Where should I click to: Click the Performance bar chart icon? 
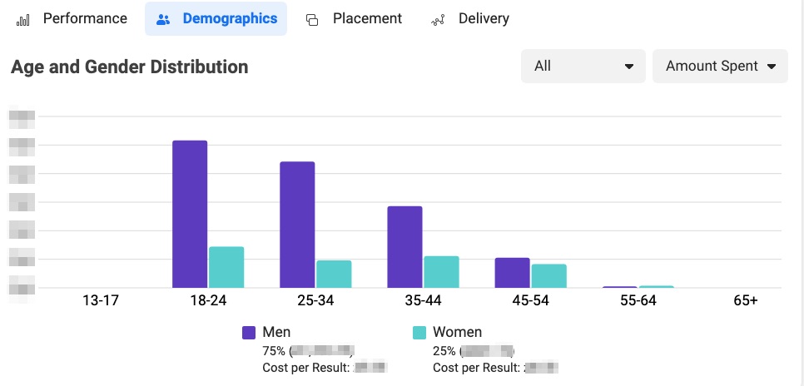(x=23, y=19)
